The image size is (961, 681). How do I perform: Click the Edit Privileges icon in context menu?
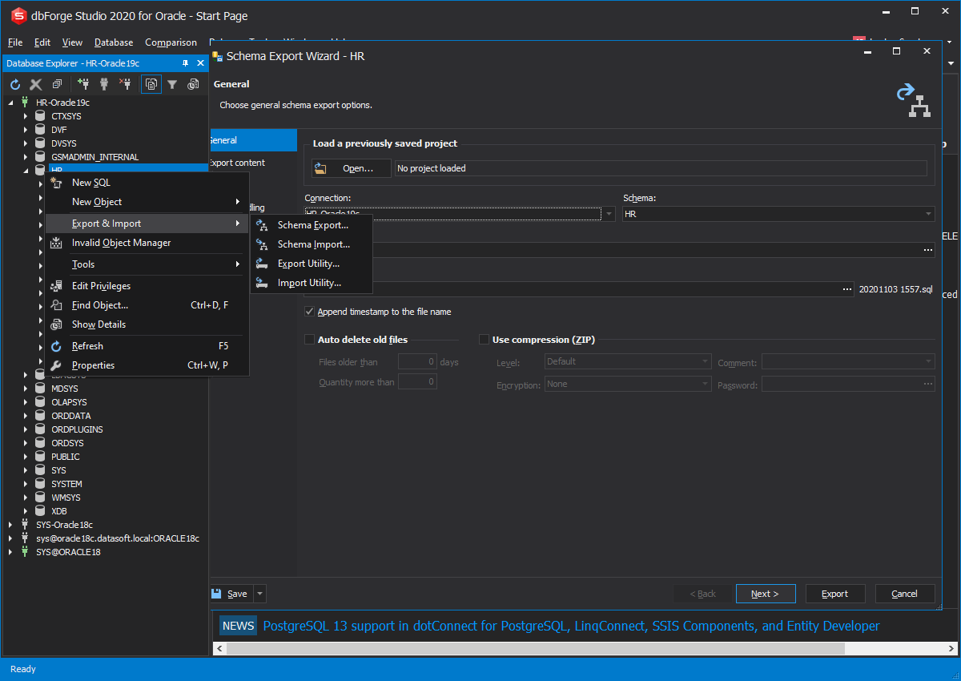coord(56,286)
